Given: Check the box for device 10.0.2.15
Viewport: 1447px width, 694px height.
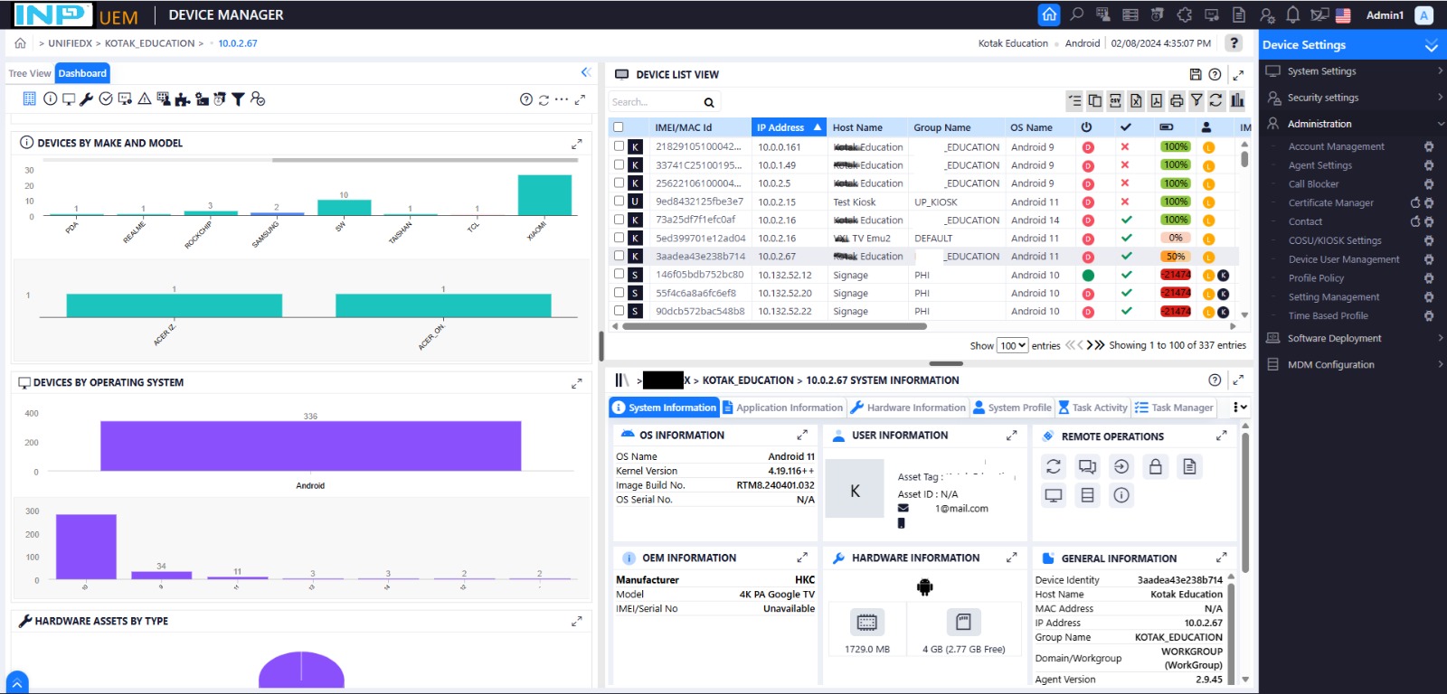Looking at the screenshot, I should (619, 202).
